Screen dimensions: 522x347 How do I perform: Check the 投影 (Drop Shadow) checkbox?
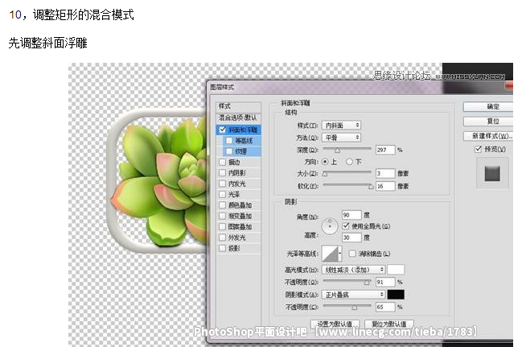(222, 248)
